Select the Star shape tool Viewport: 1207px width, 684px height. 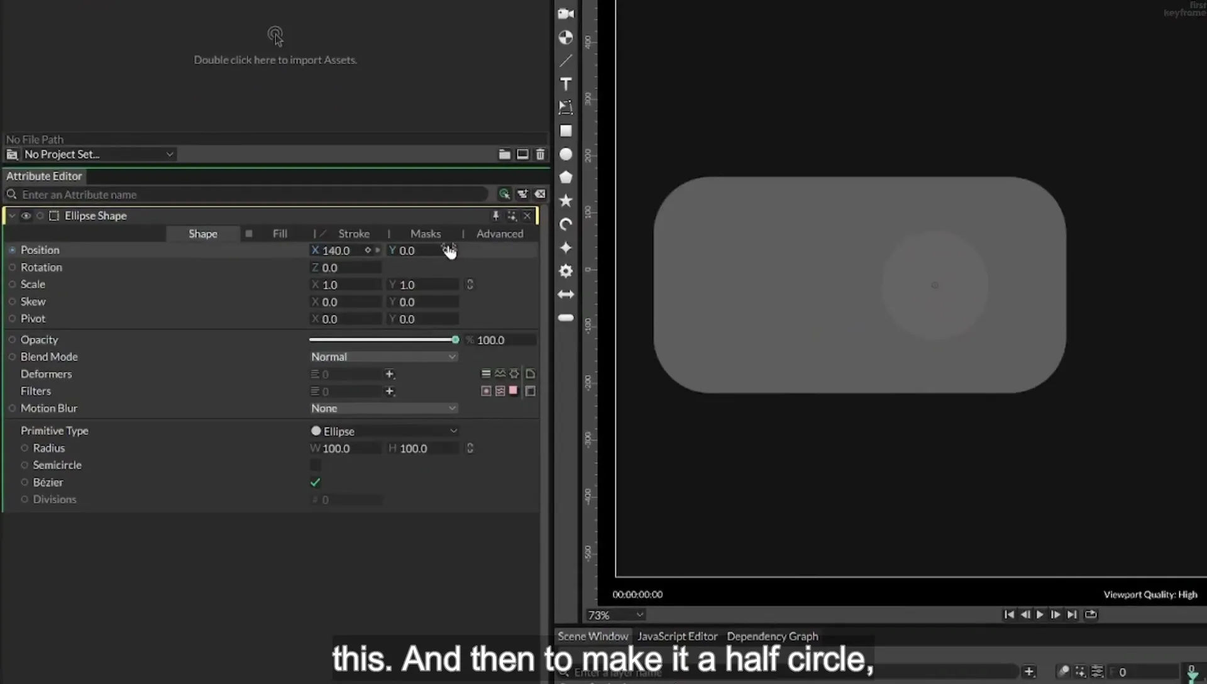tap(566, 201)
